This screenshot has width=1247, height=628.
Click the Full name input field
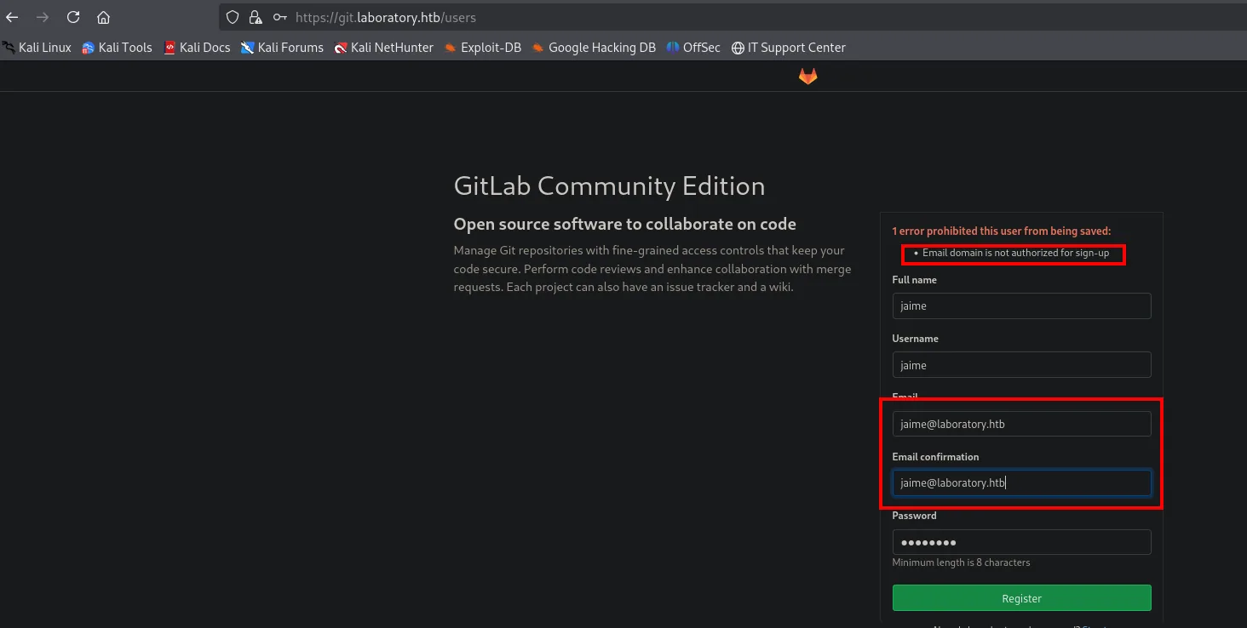(x=1021, y=306)
